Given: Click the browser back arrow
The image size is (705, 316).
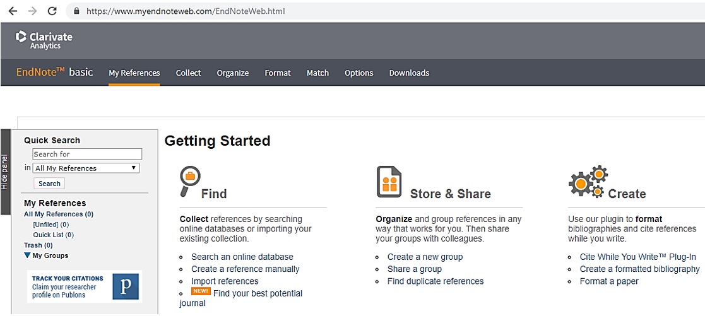Looking at the screenshot, I should point(13,11).
